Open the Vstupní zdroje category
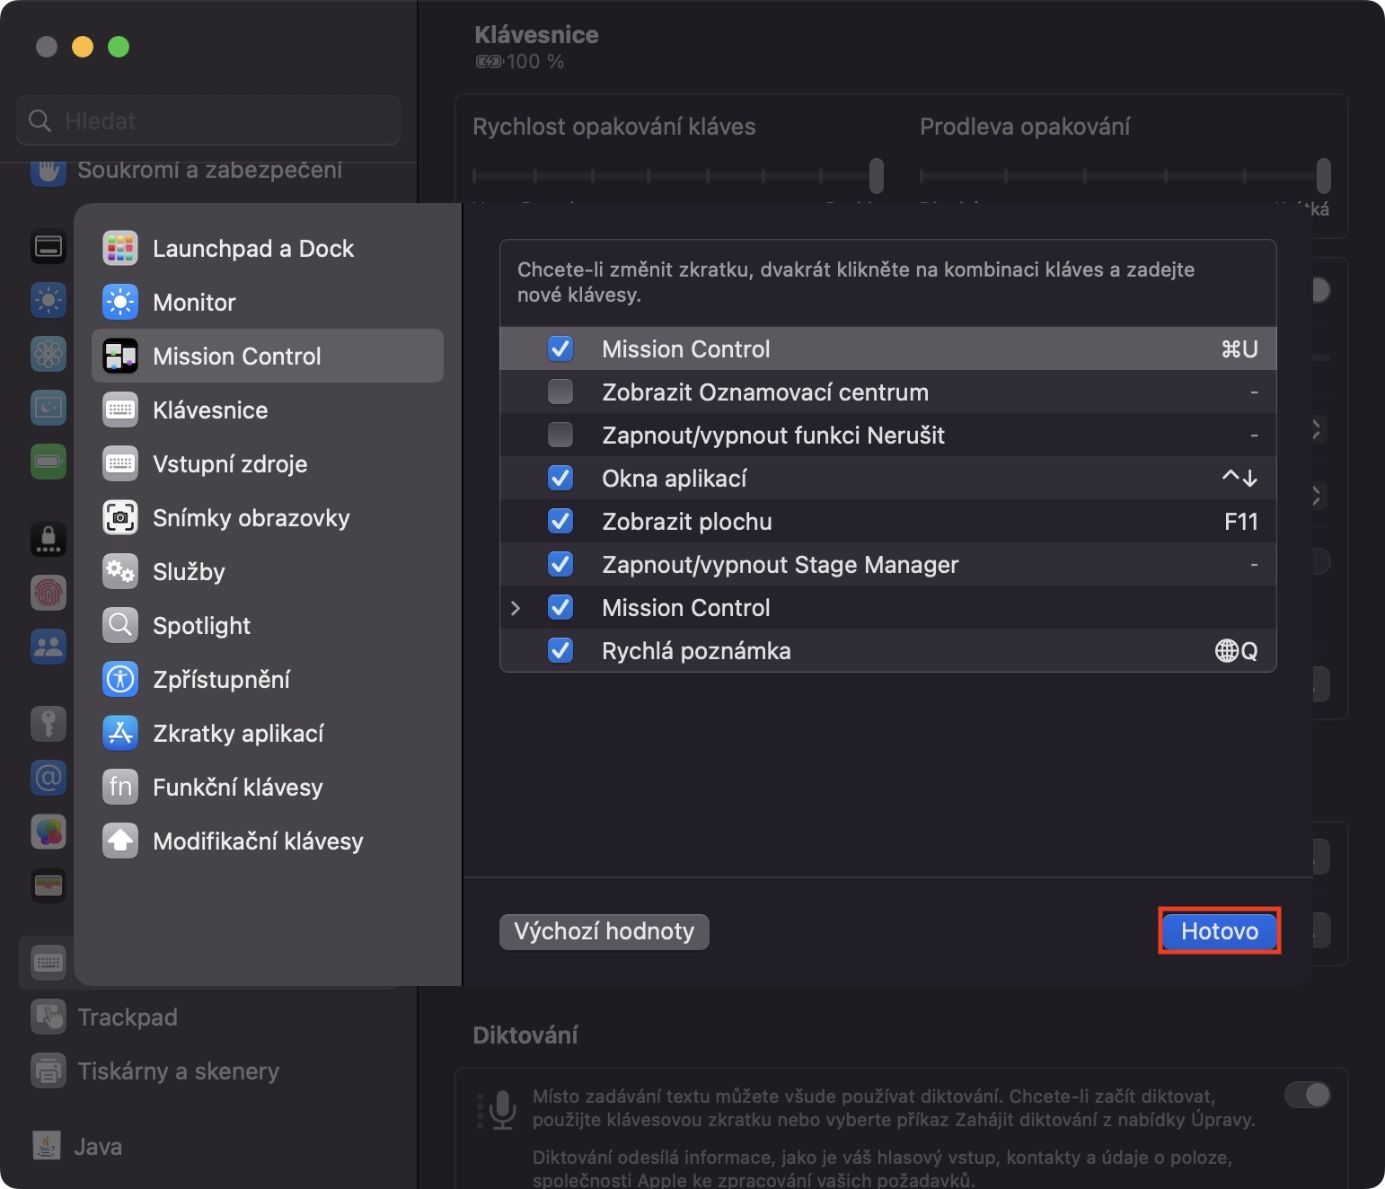 [230, 464]
